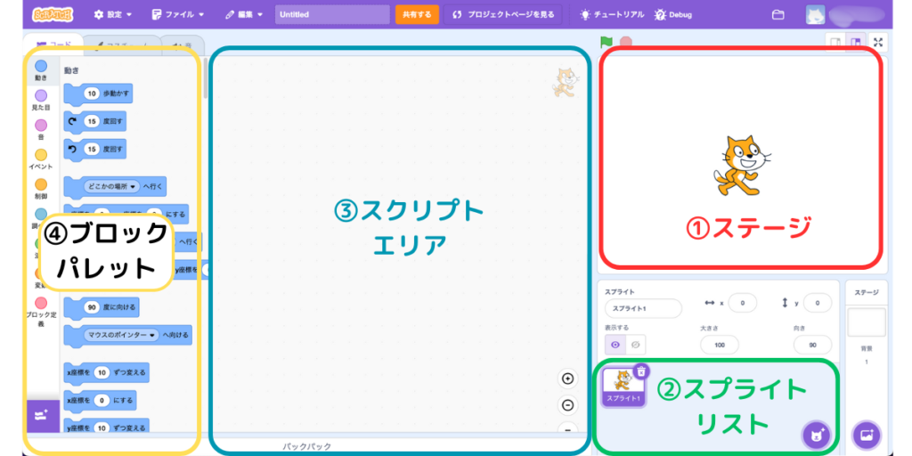Viewport: 912px width, 456px height.
Task: Click the add extension button
Action: click(x=41, y=415)
